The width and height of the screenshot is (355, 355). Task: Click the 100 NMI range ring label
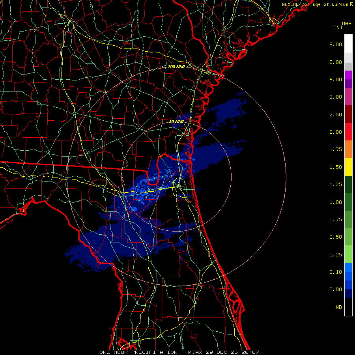pyautogui.click(x=176, y=67)
